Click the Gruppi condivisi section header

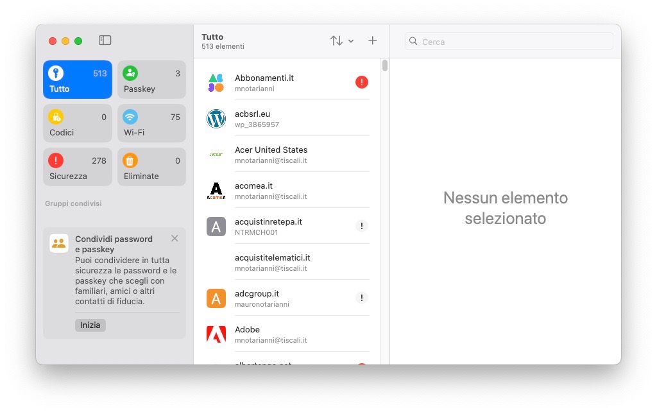click(x=73, y=203)
